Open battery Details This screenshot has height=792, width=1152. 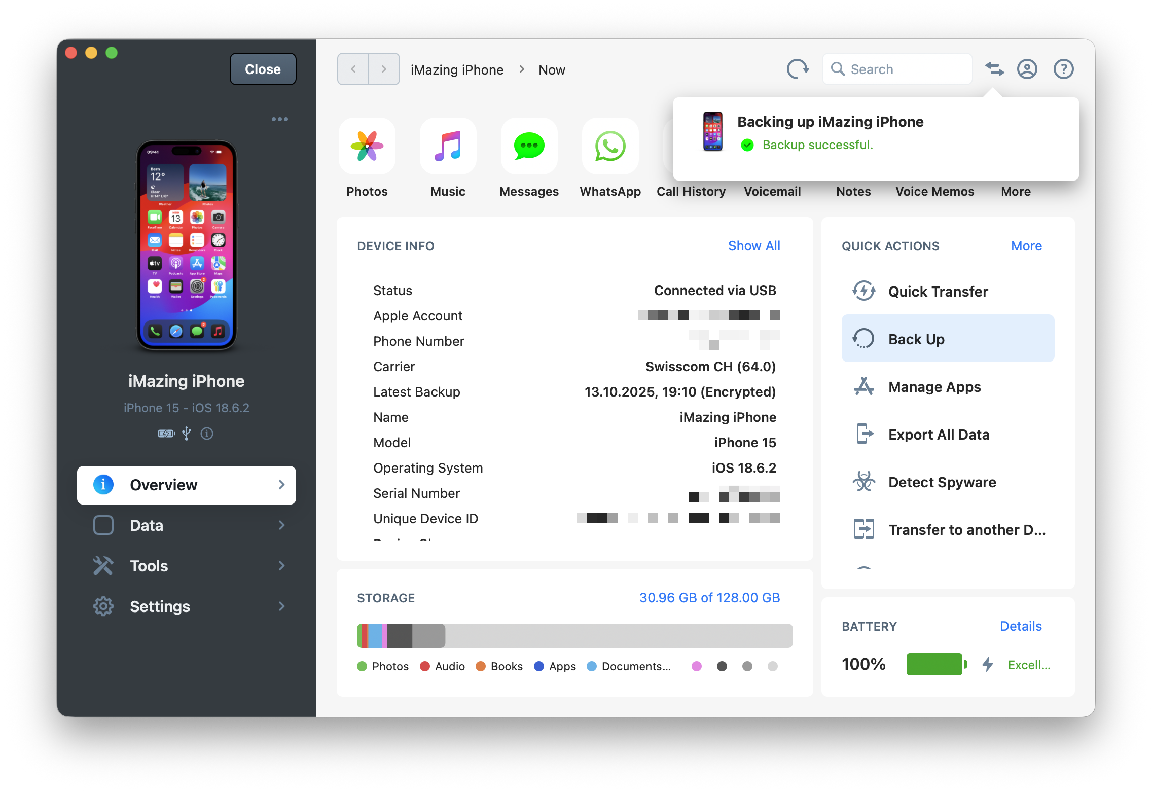[x=1020, y=626]
